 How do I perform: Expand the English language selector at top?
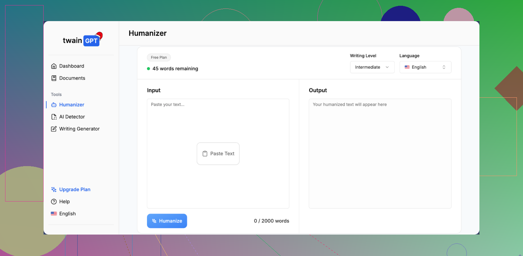click(x=425, y=67)
